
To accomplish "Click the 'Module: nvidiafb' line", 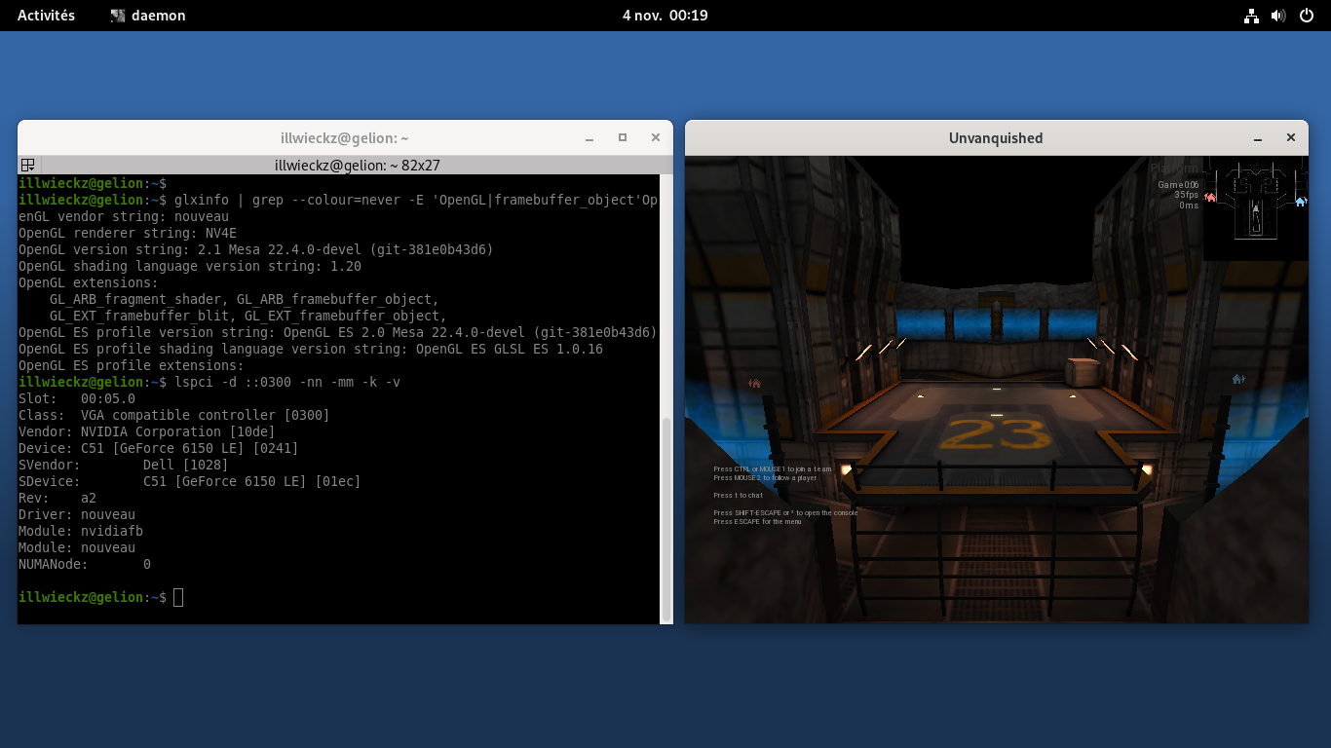I will click(x=81, y=531).
